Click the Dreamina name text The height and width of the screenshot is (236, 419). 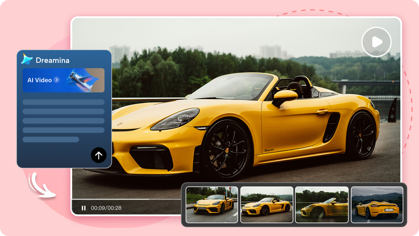pos(52,60)
